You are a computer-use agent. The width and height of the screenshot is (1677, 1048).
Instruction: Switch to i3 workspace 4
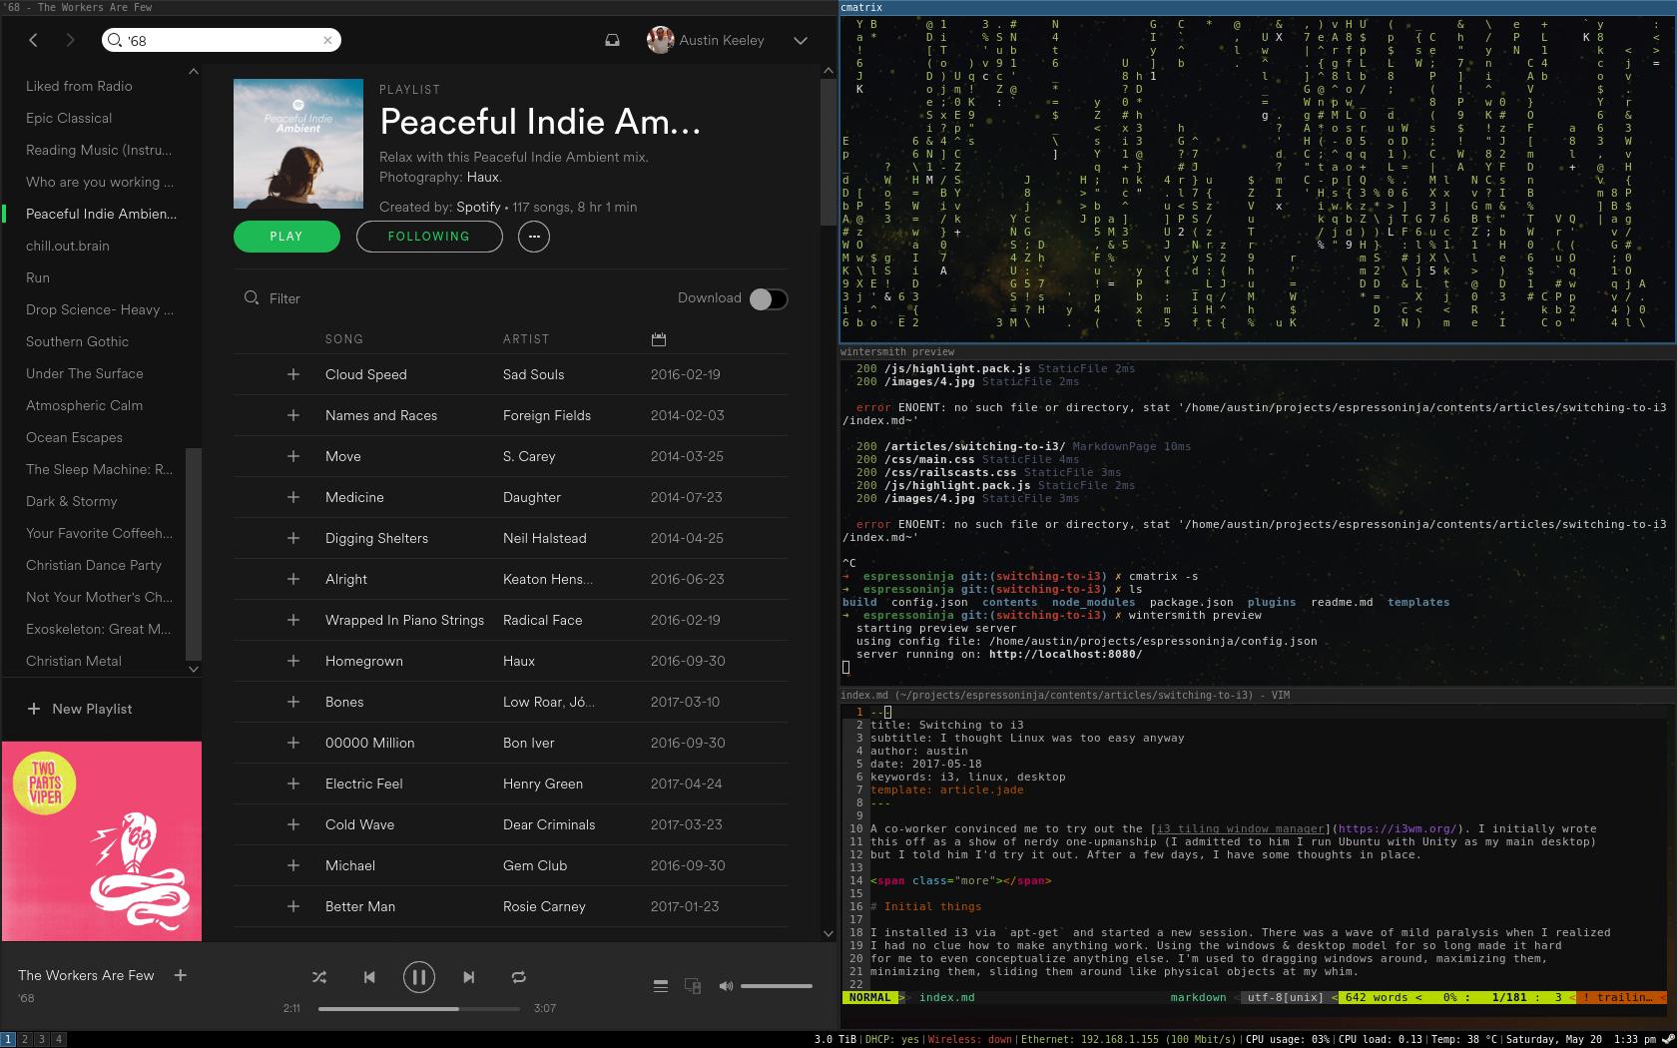(x=59, y=1039)
